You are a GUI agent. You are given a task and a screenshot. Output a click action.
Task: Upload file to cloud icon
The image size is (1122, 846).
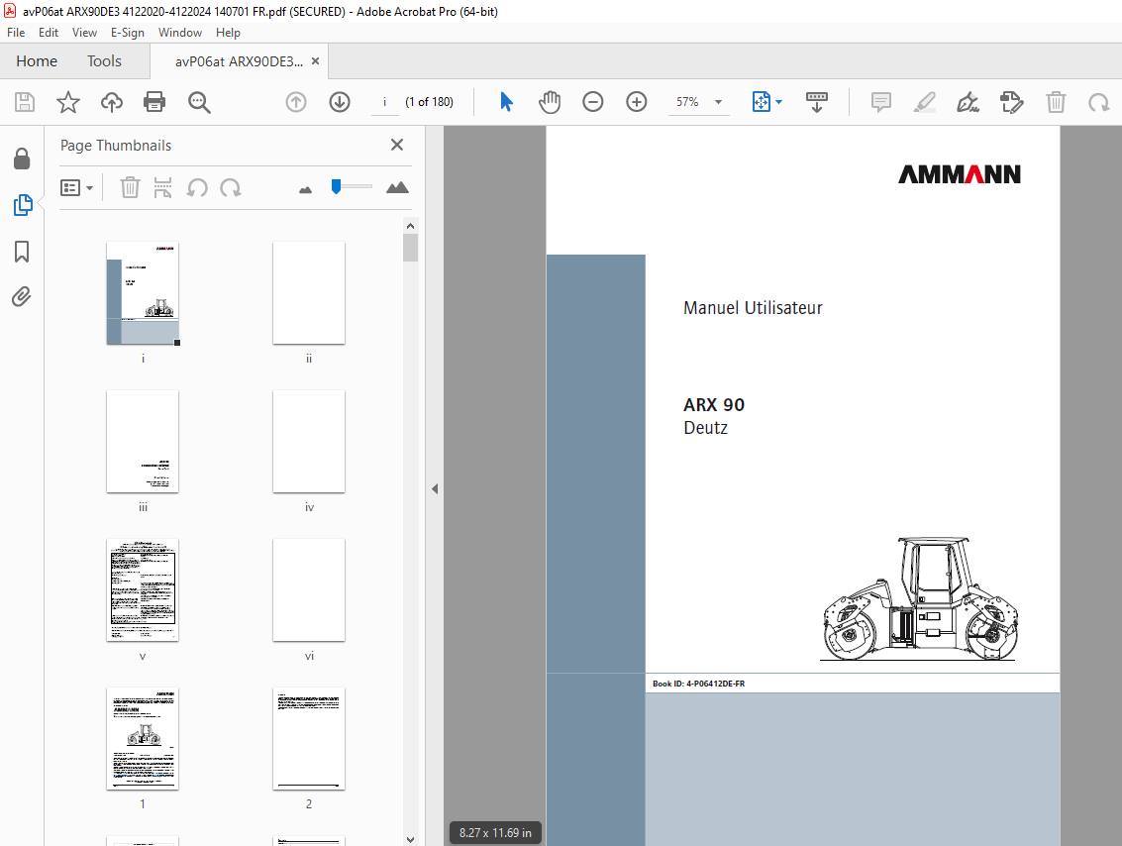point(112,102)
